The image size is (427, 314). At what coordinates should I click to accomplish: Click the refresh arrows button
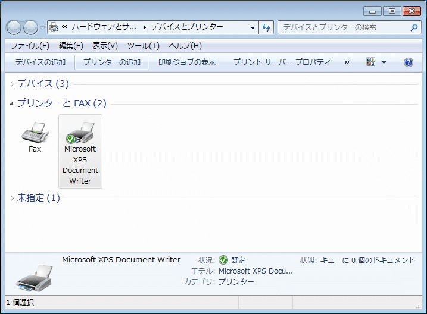[266, 27]
